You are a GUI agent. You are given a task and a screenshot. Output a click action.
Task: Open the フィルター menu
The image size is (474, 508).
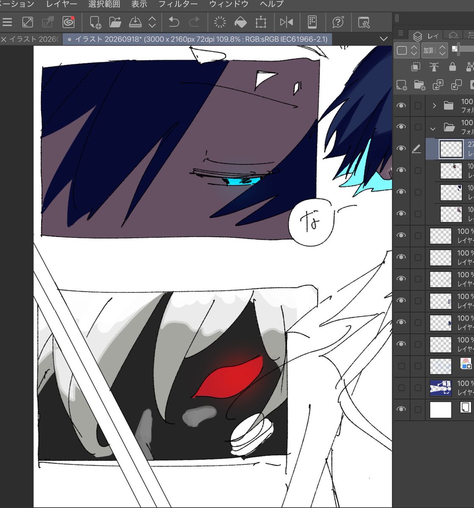point(178,4)
